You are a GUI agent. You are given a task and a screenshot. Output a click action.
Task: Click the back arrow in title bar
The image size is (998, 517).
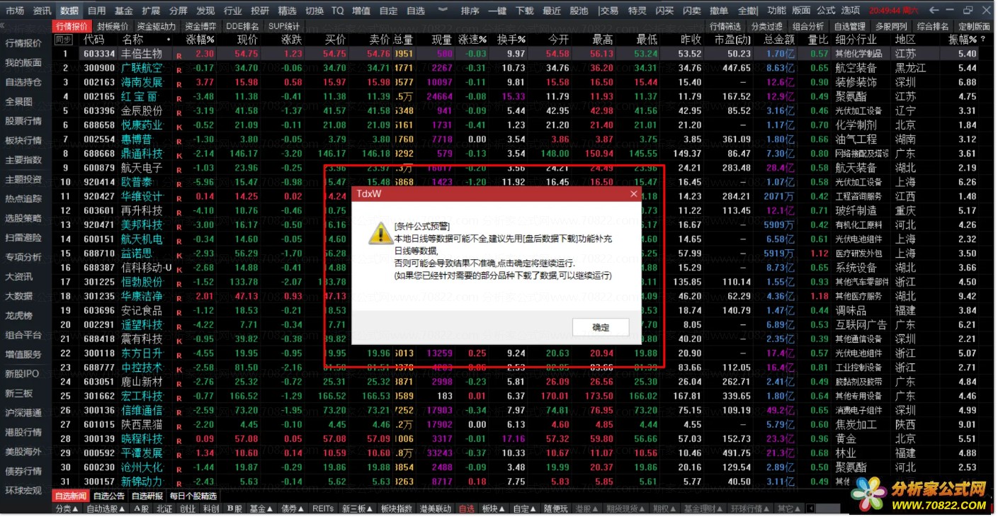click(x=935, y=11)
